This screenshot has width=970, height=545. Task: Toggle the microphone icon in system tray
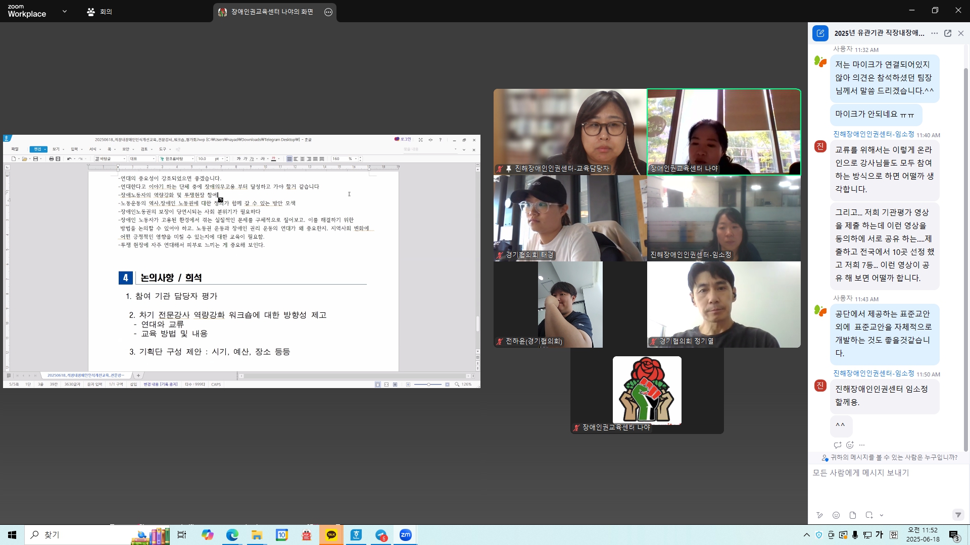tap(855, 535)
